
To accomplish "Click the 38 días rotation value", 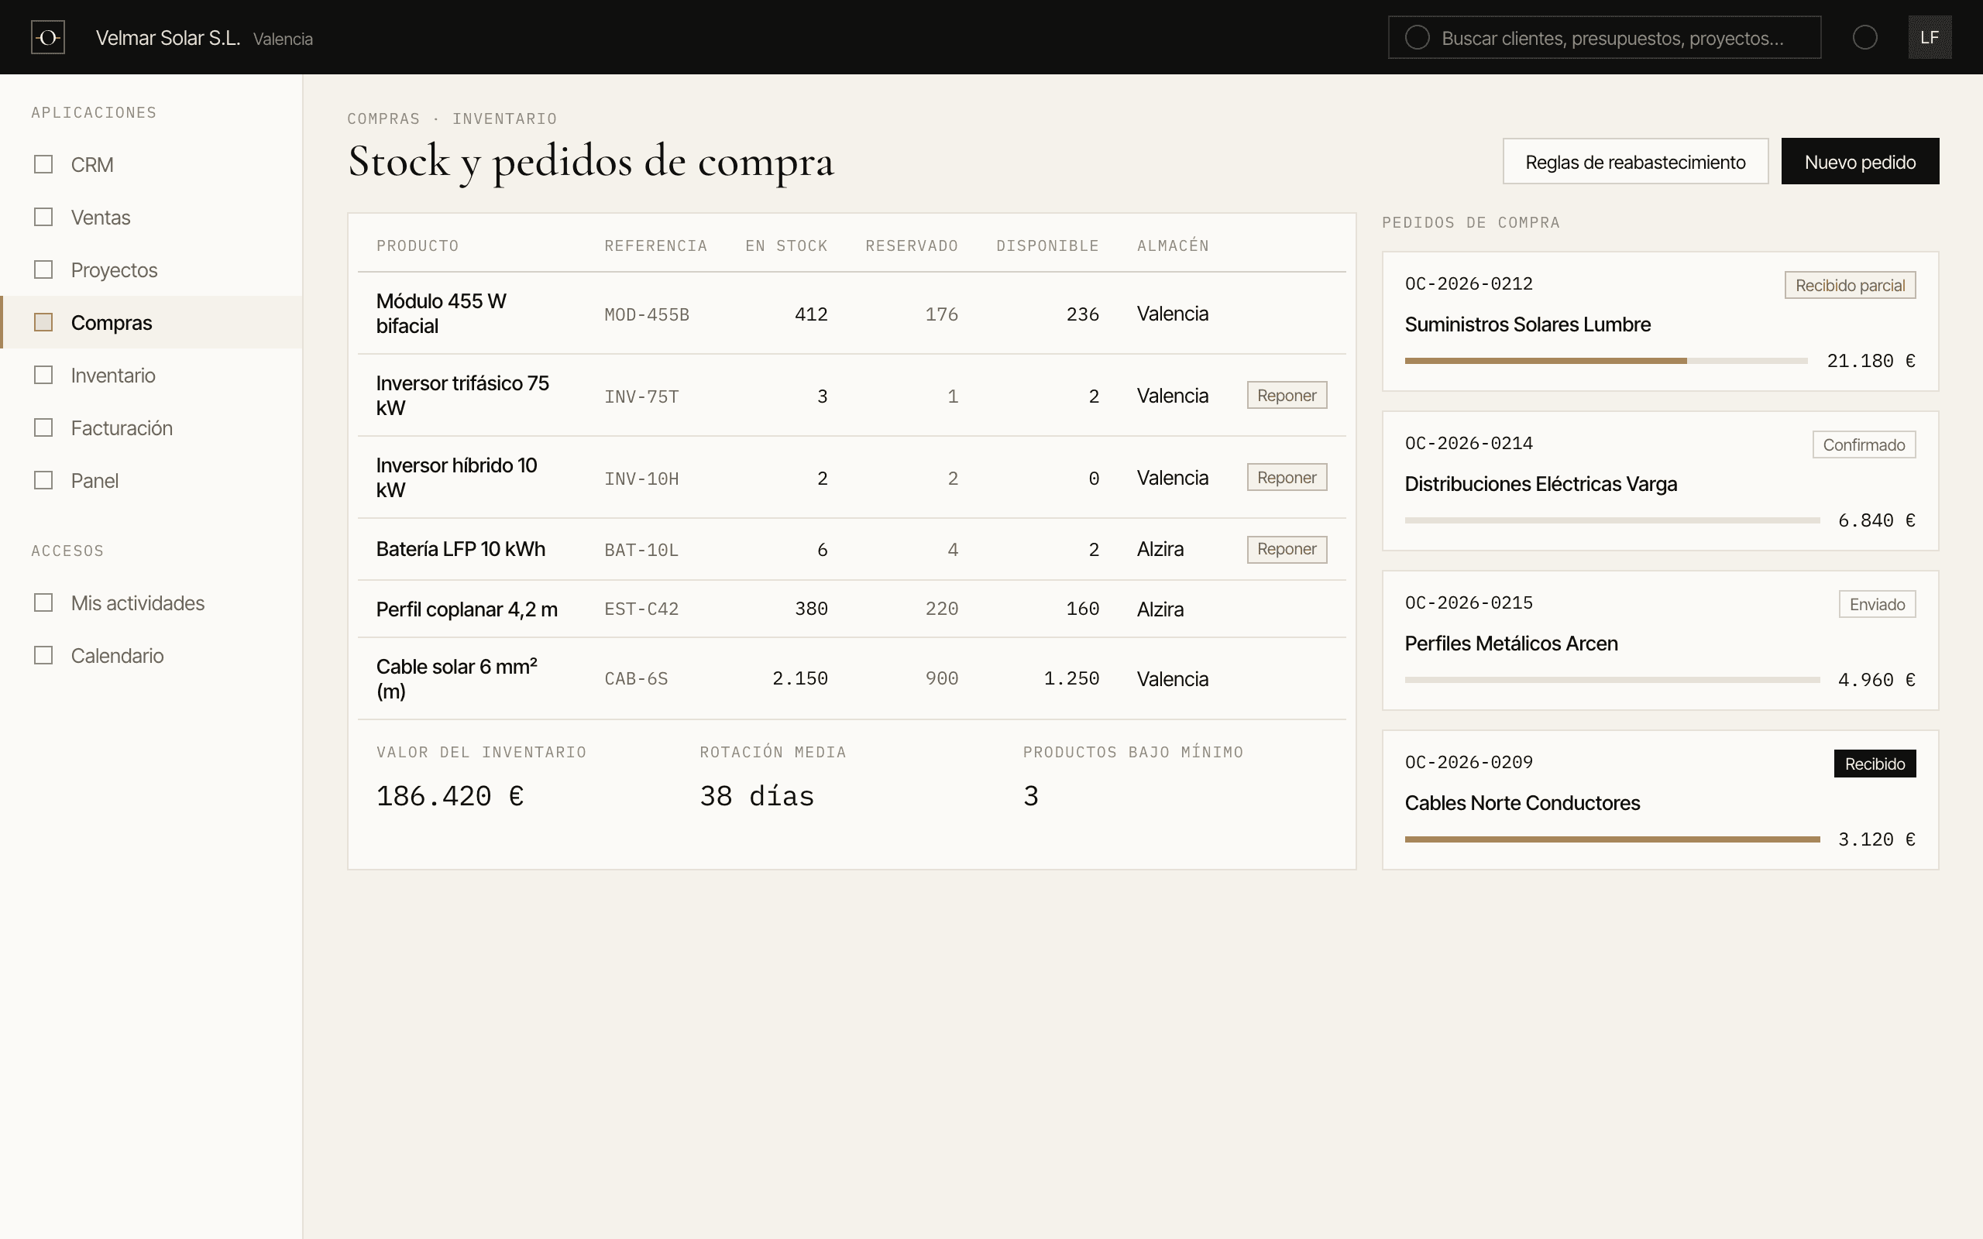I will click(756, 796).
